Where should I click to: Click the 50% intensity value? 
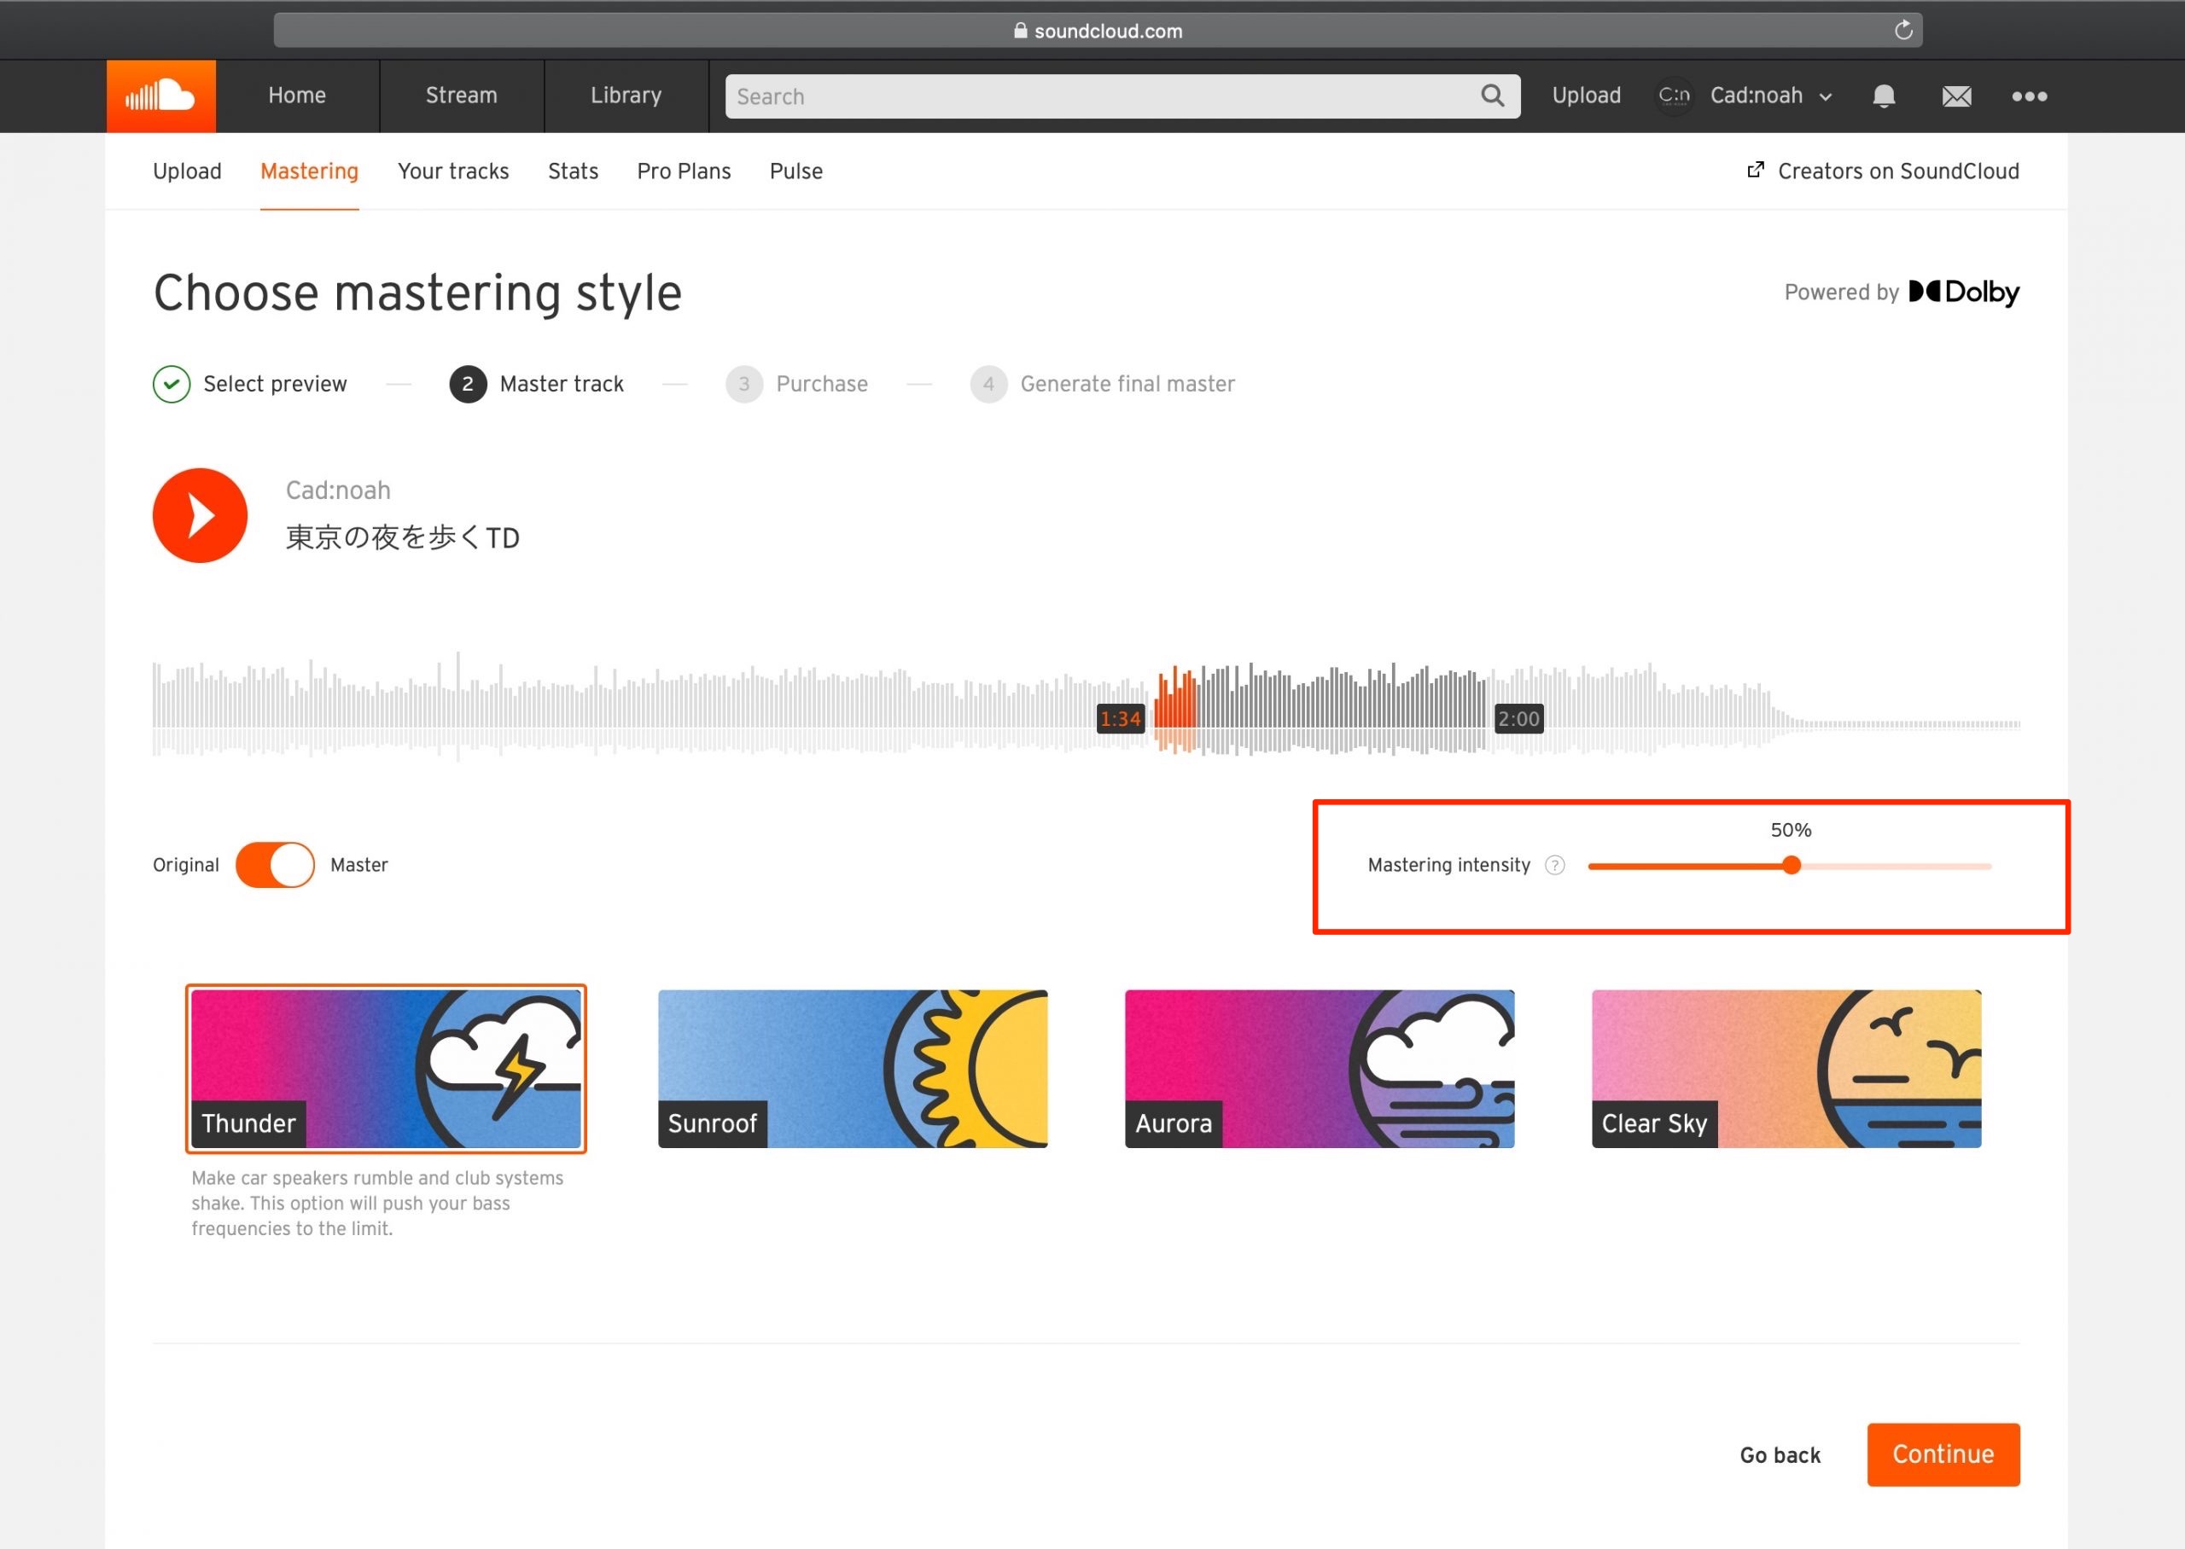click(1791, 830)
